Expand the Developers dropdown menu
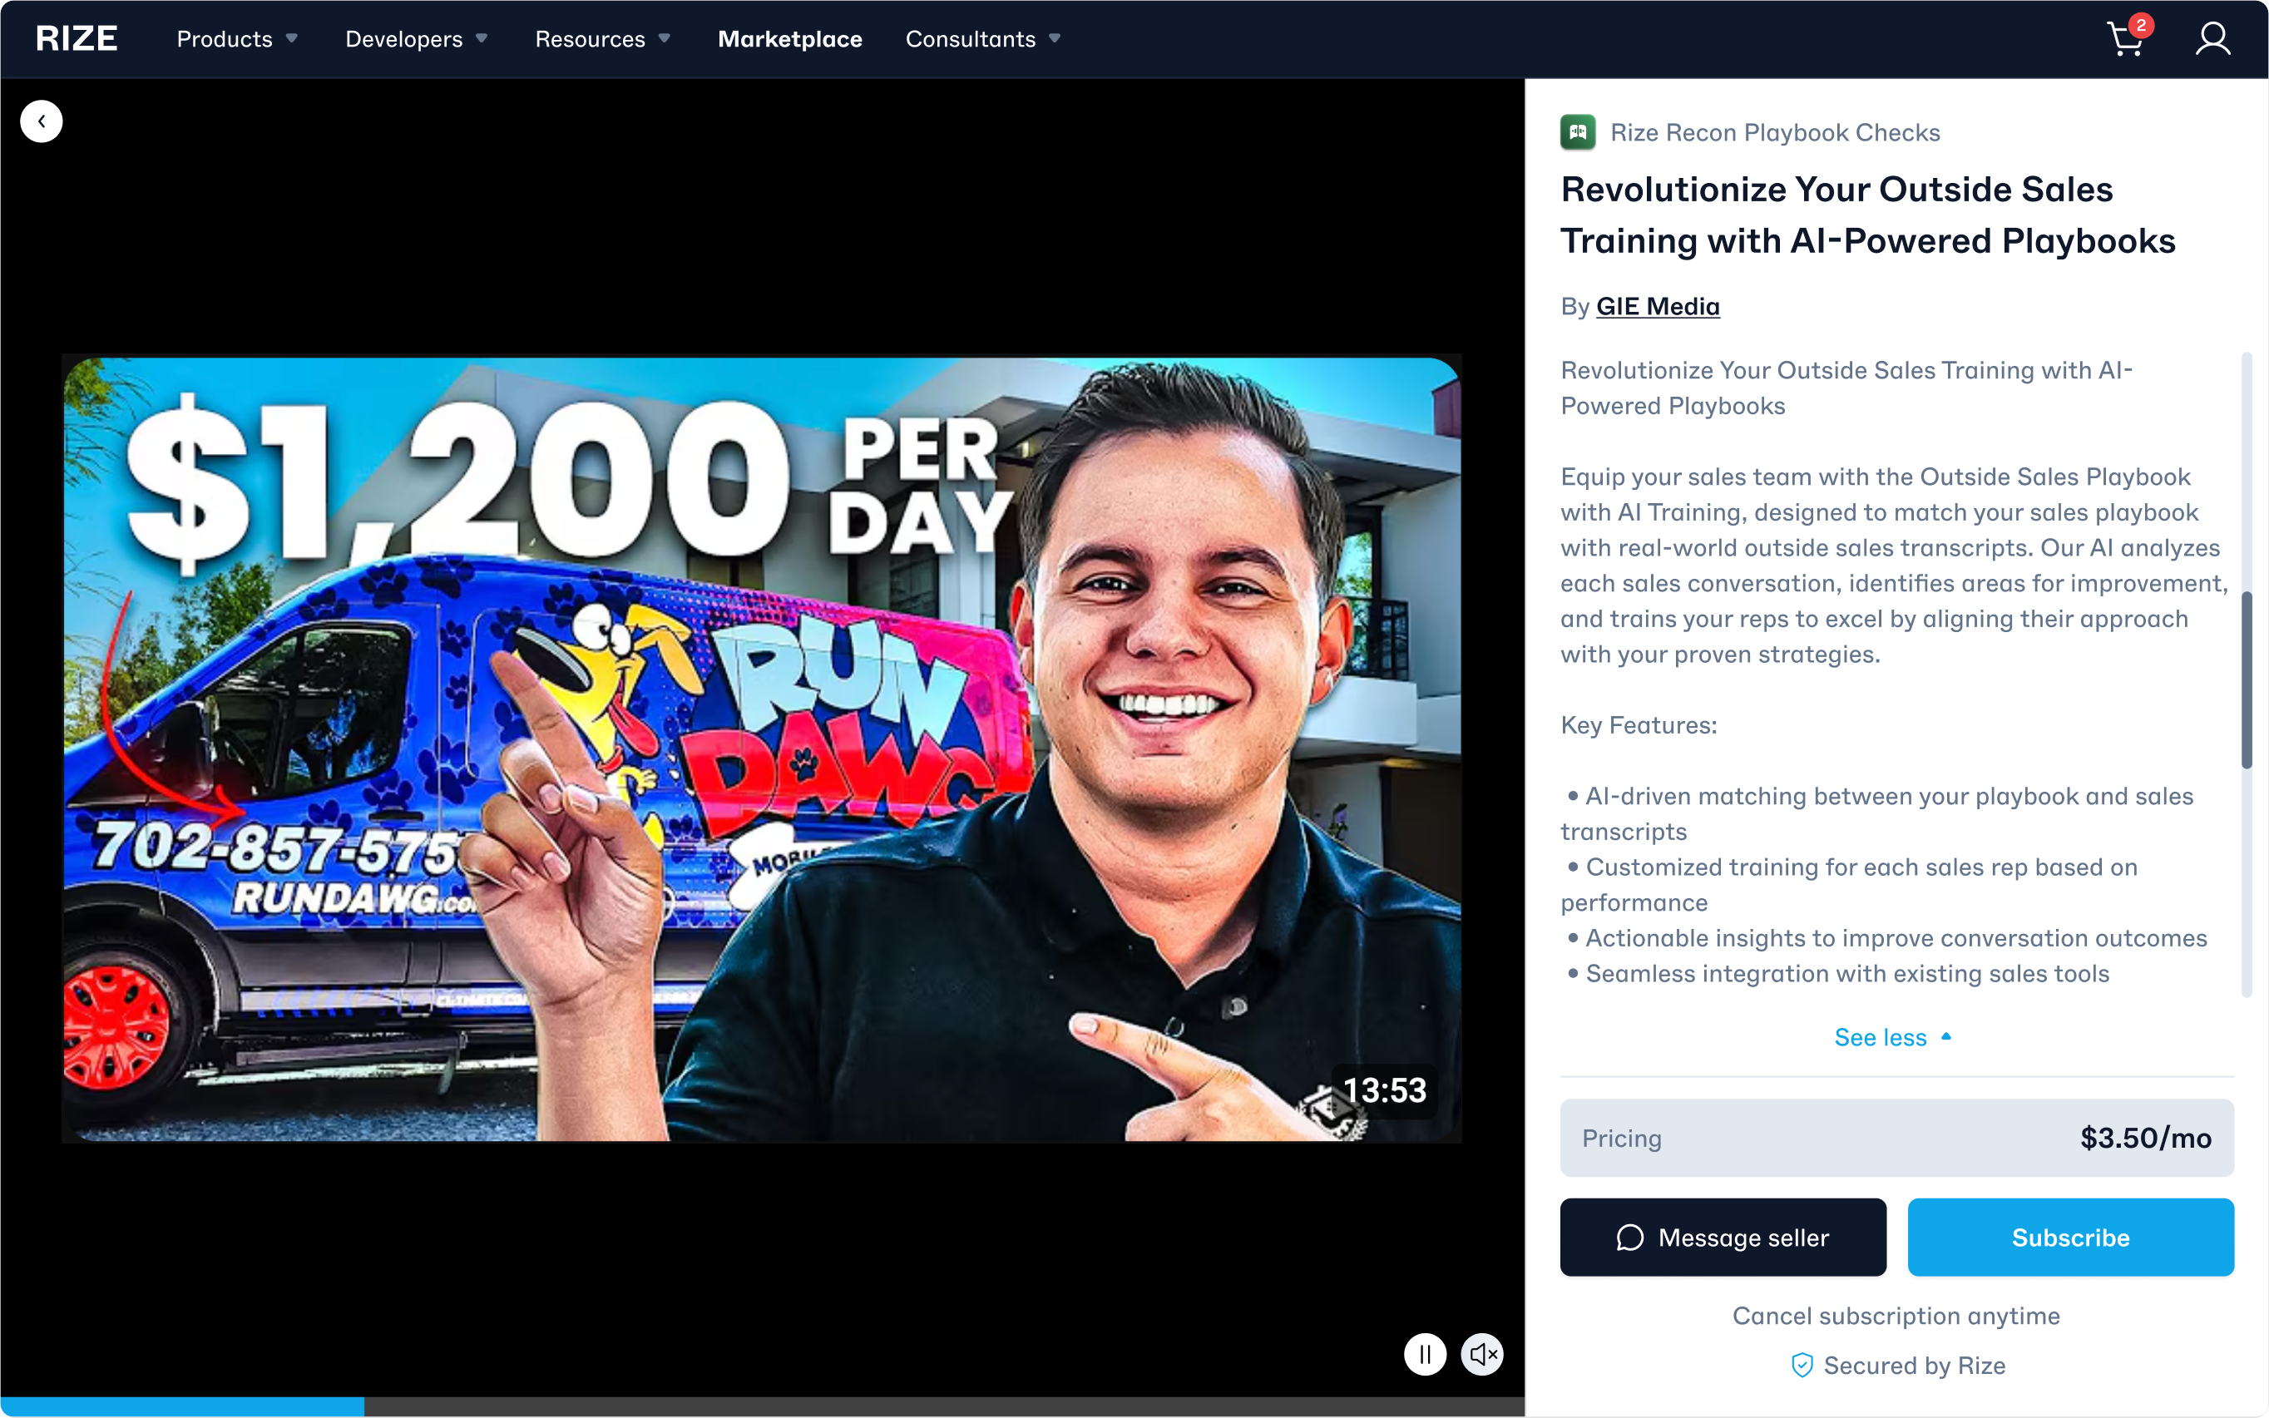Image resolution: width=2269 pixels, height=1418 pixels. tap(417, 38)
